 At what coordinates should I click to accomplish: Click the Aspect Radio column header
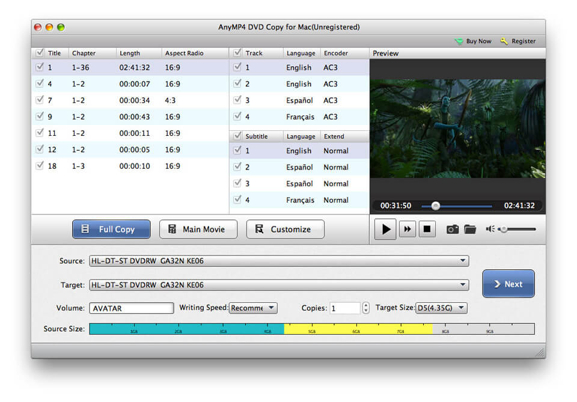click(x=185, y=53)
